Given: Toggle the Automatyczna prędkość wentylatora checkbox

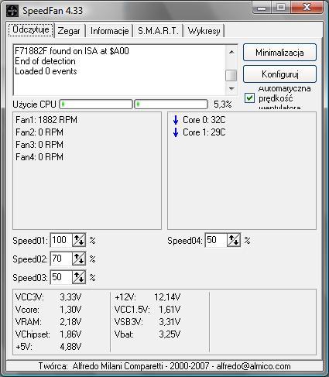Looking at the screenshot, I should click(249, 98).
